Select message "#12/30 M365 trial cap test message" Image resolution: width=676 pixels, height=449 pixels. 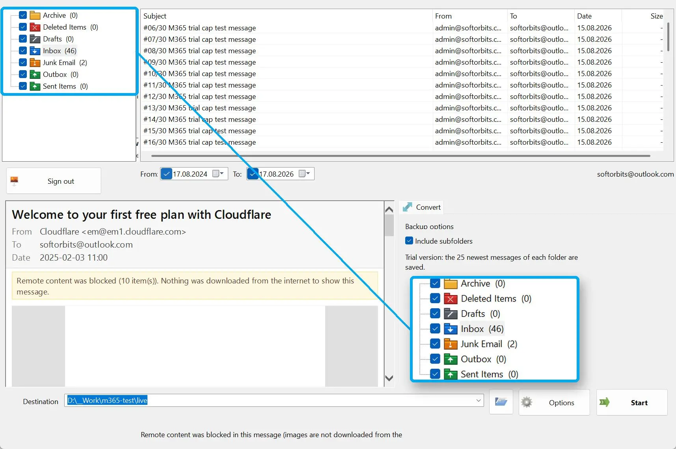tap(402, 97)
